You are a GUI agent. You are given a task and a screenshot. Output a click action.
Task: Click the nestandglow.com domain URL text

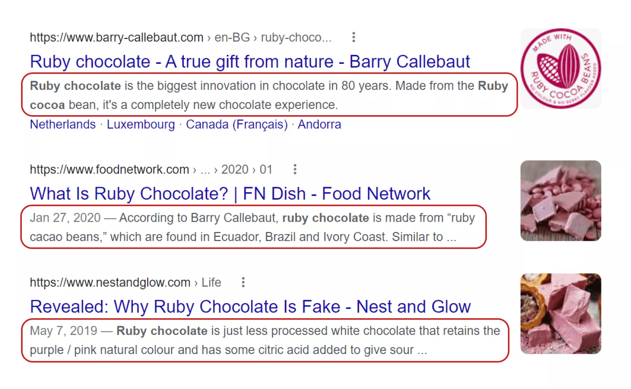click(x=110, y=282)
